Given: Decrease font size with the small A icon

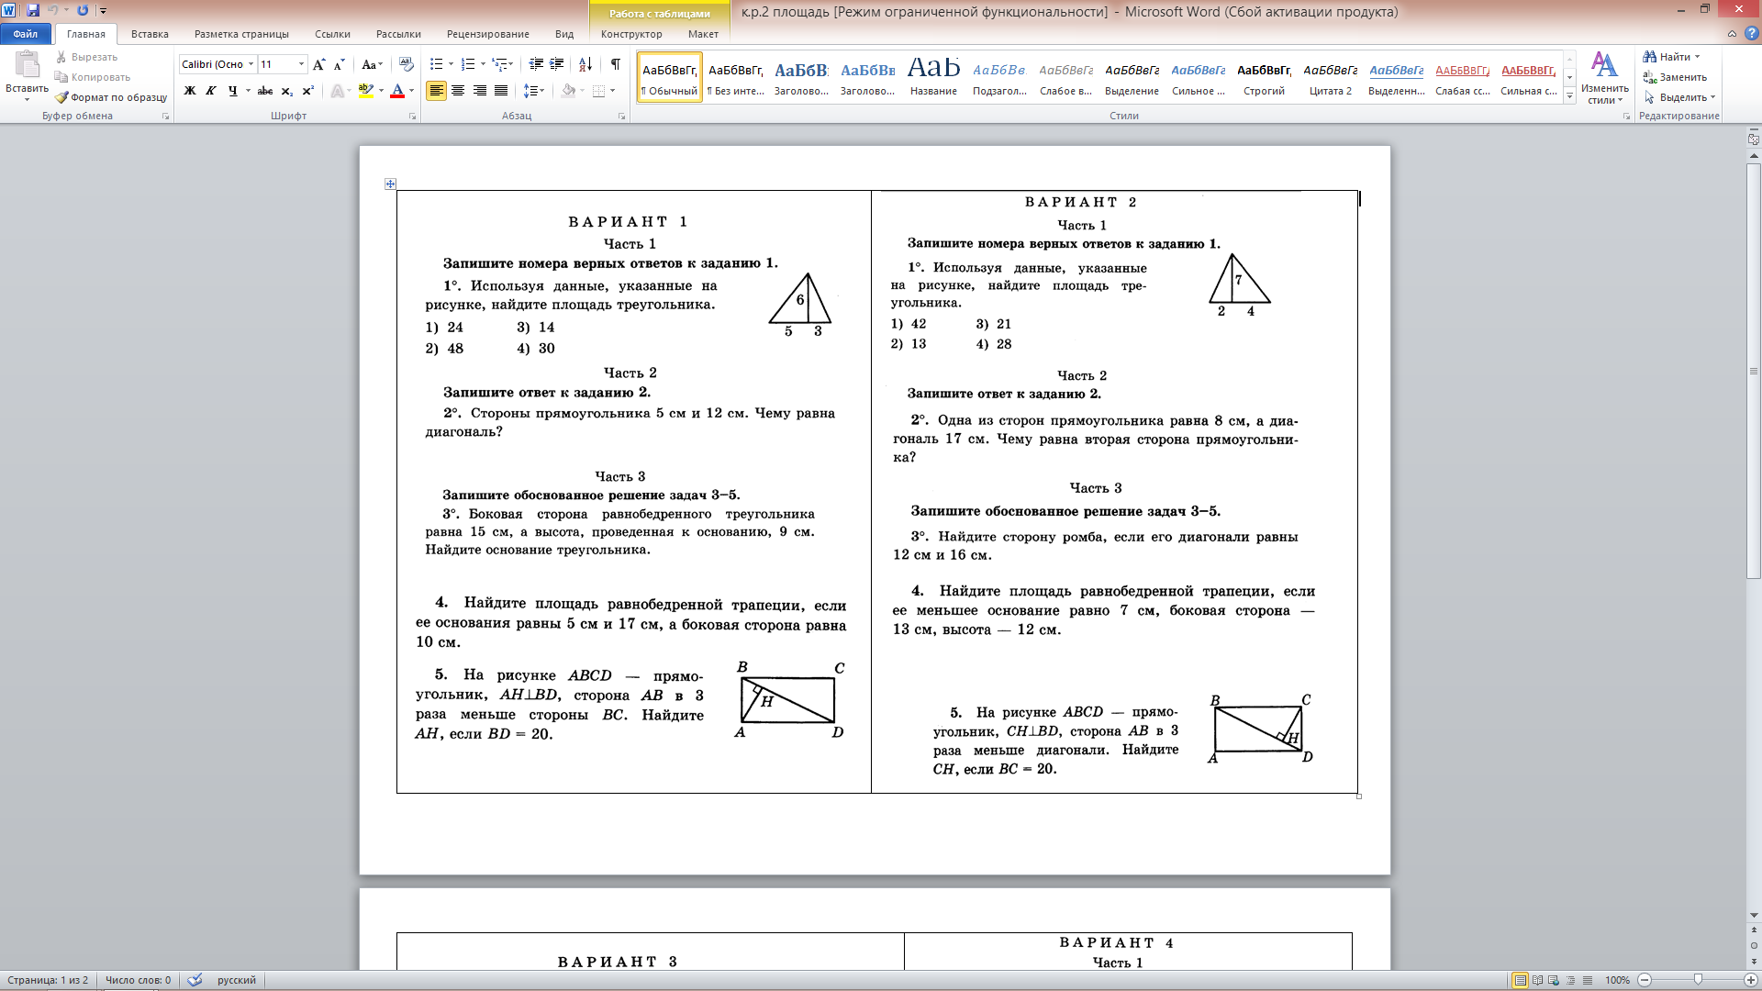Looking at the screenshot, I should pyautogui.click(x=339, y=64).
